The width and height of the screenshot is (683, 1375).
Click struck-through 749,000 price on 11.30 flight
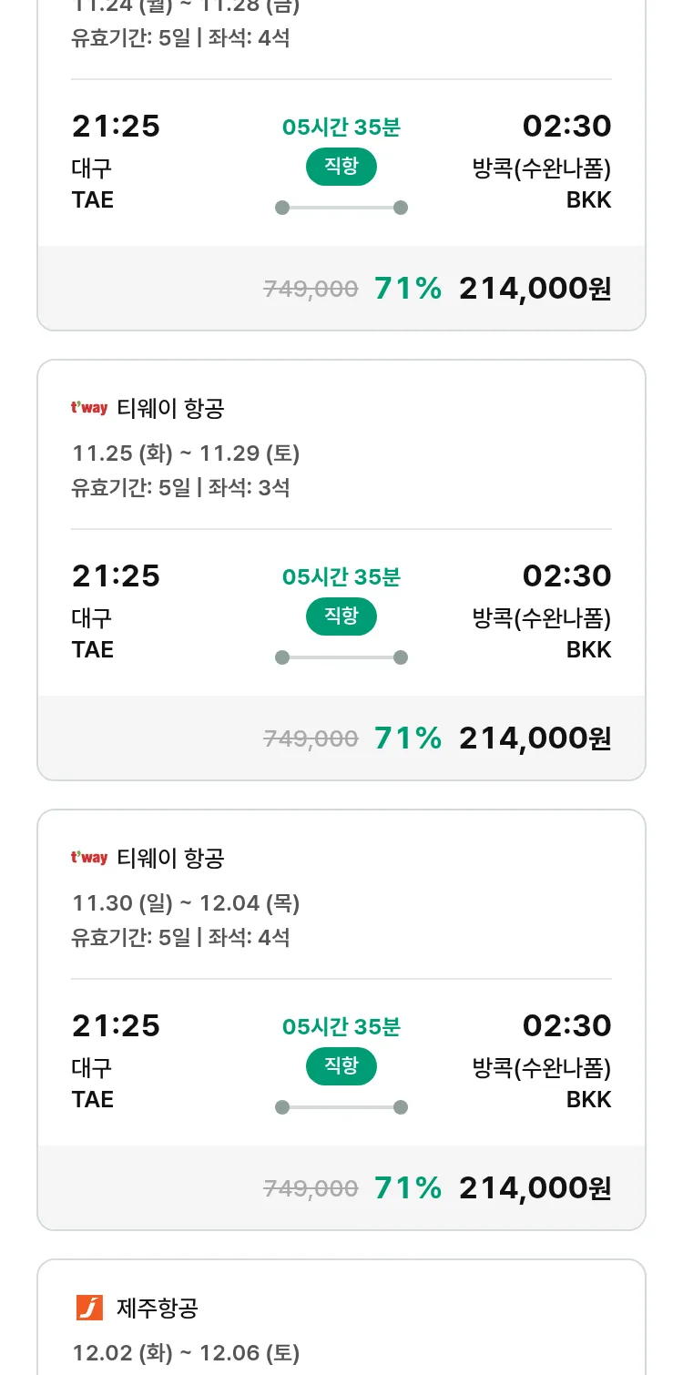[311, 1188]
